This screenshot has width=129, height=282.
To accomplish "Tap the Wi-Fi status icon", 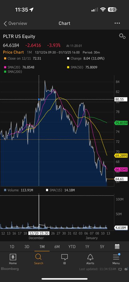I will click(103, 10).
